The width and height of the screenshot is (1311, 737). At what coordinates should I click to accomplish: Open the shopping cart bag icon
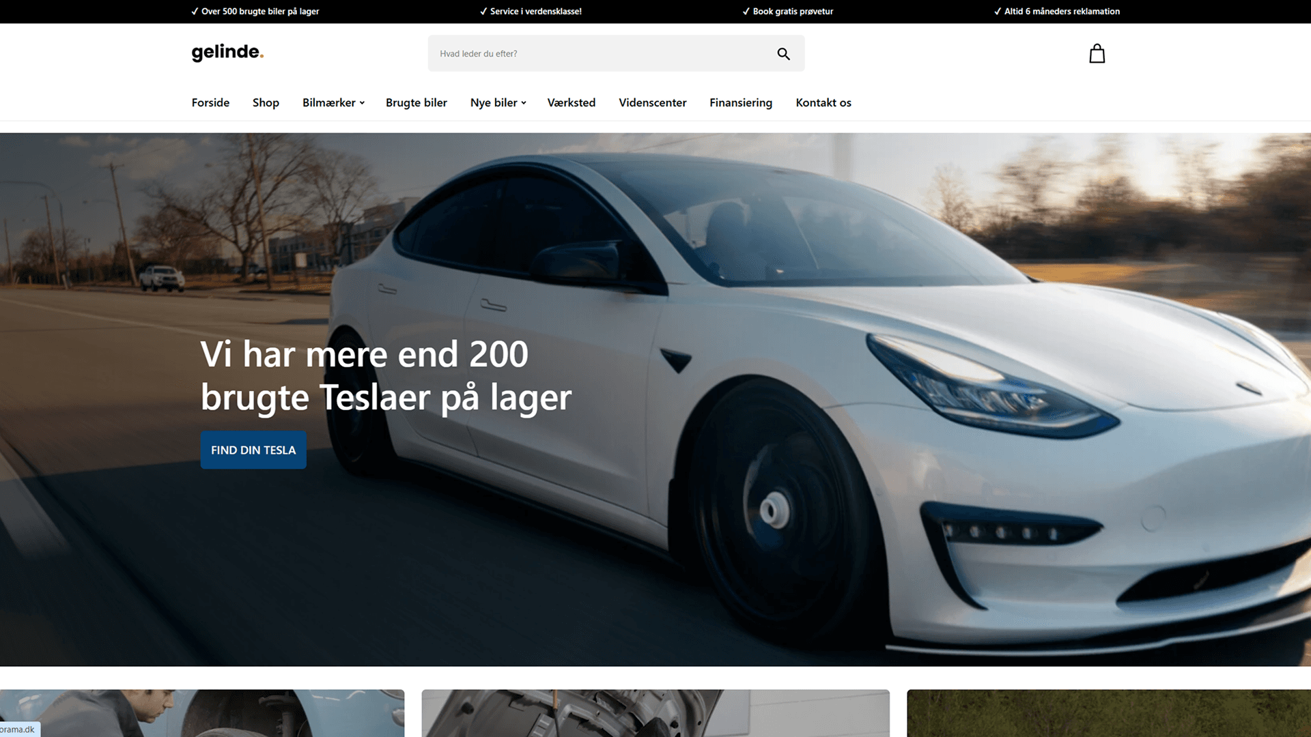(x=1097, y=53)
